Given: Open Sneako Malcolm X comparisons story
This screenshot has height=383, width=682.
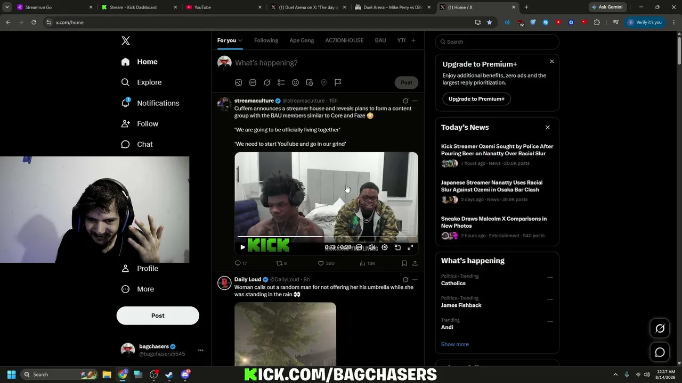Looking at the screenshot, I should point(494,222).
